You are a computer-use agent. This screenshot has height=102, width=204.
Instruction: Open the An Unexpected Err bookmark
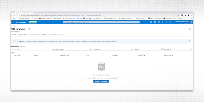click(110, 18)
